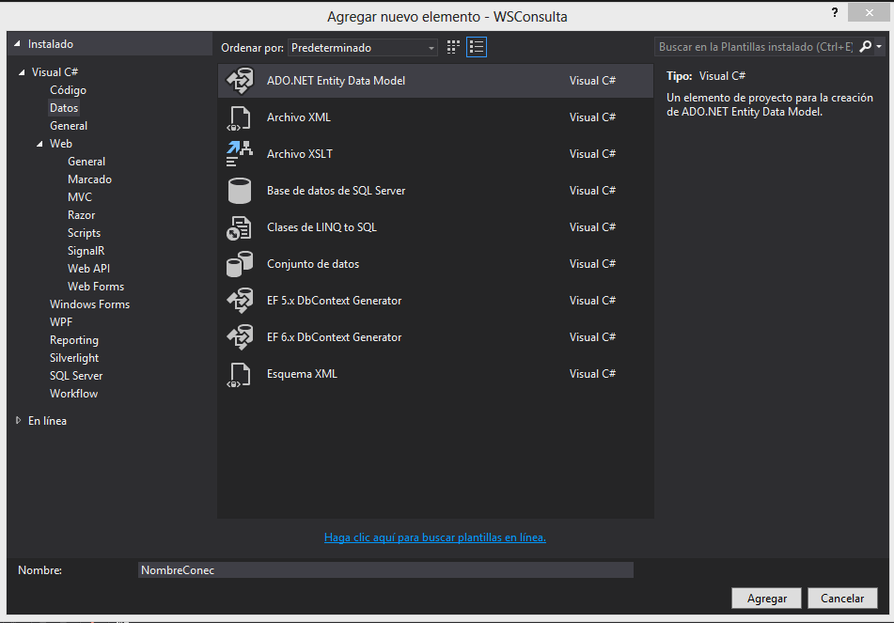Select the Razor category

[81, 215]
